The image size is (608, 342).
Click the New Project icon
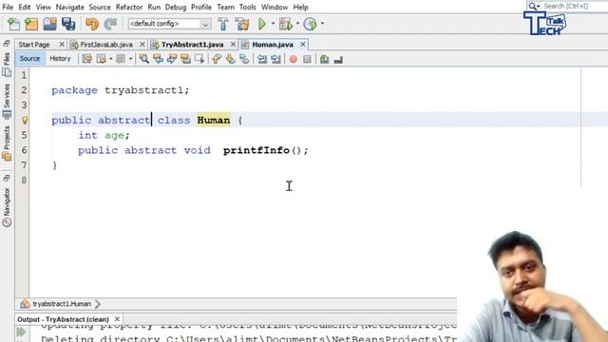(x=31, y=24)
